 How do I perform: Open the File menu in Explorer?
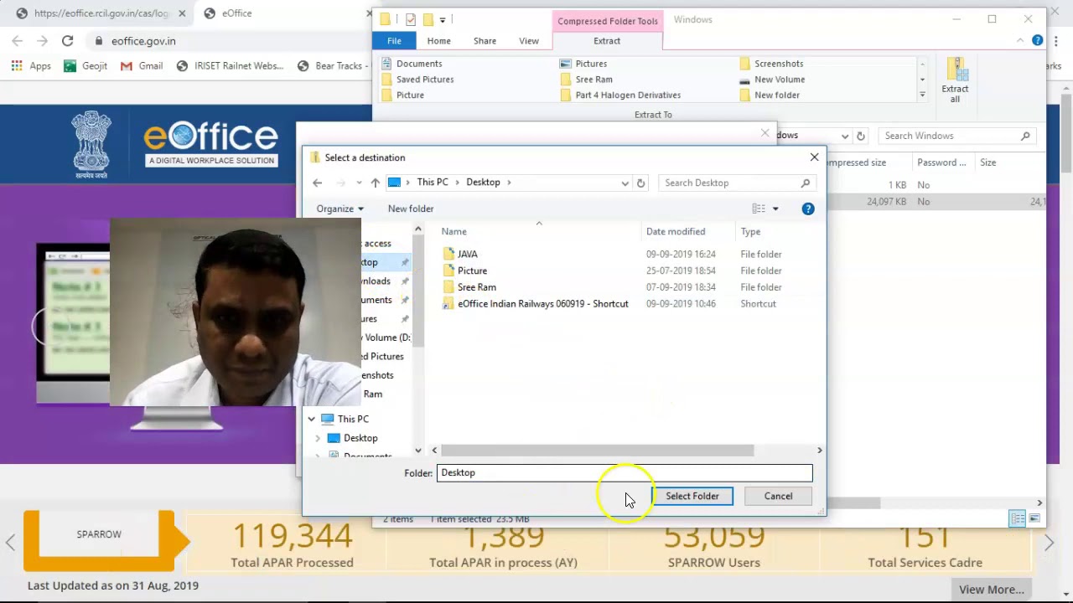pyautogui.click(x=394, y=40)
